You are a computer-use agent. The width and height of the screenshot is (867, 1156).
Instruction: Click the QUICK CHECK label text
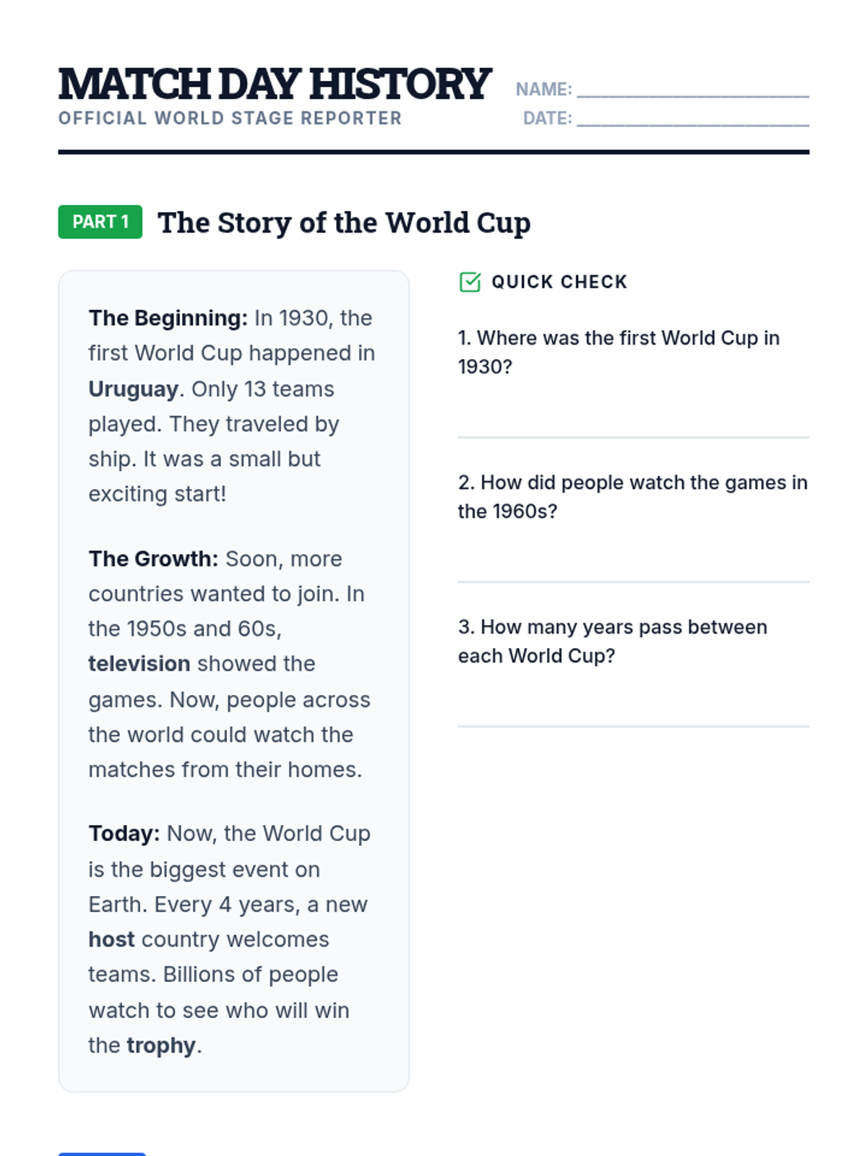(x=559, y=282)
